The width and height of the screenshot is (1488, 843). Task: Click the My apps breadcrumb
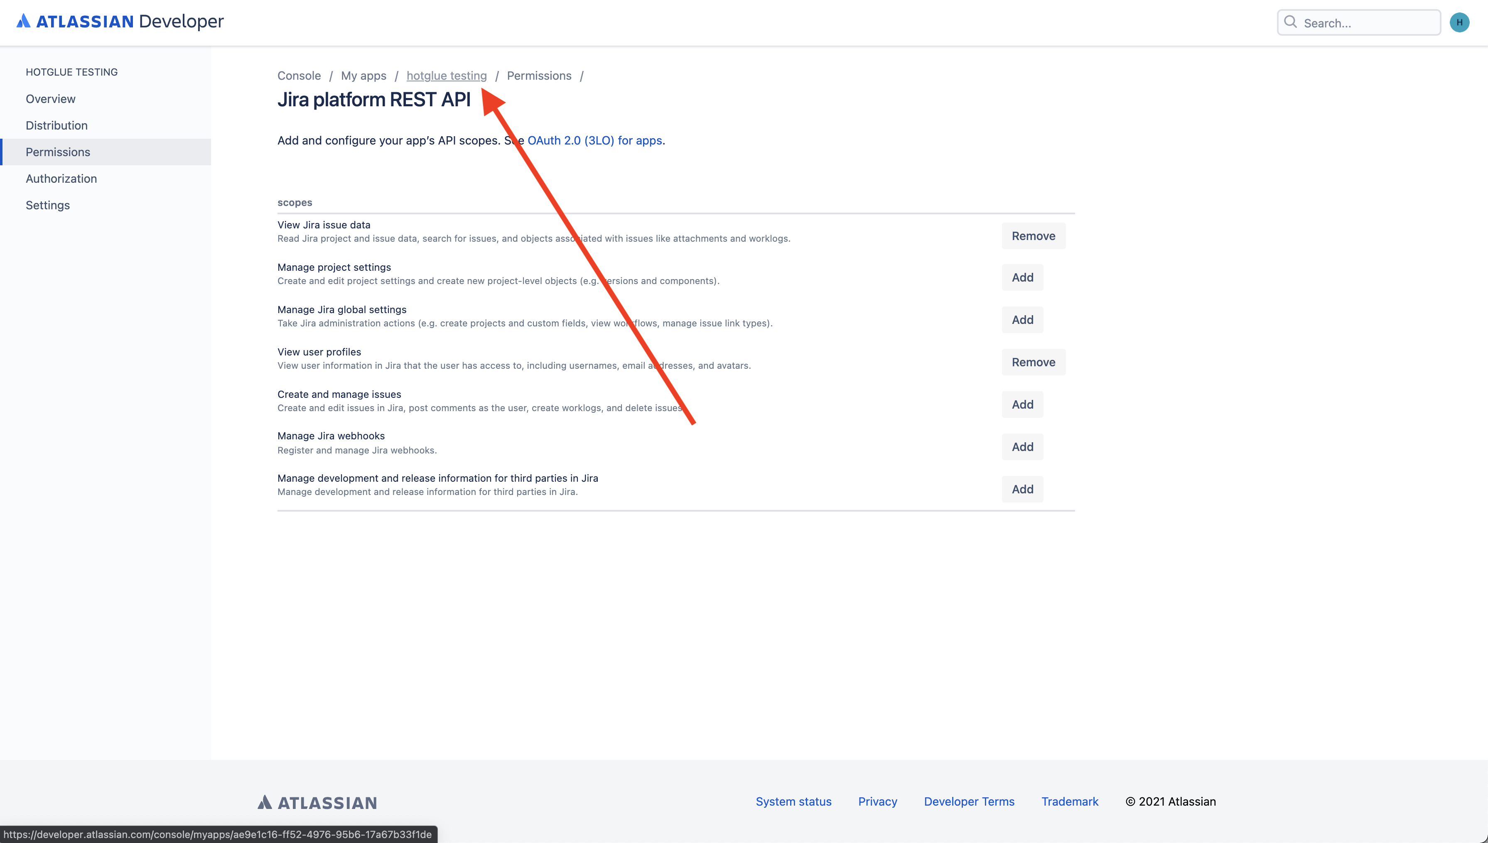(363, 76)
